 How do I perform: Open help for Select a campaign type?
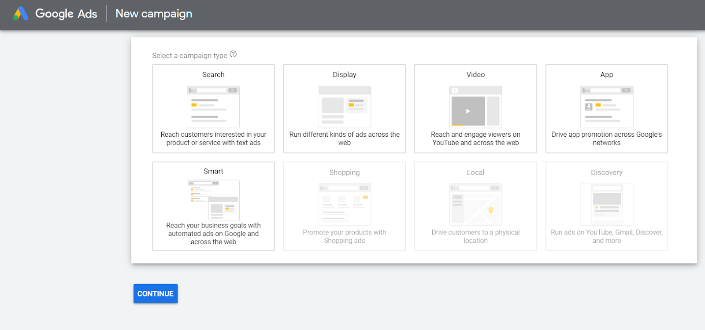(x=234, y=54)
